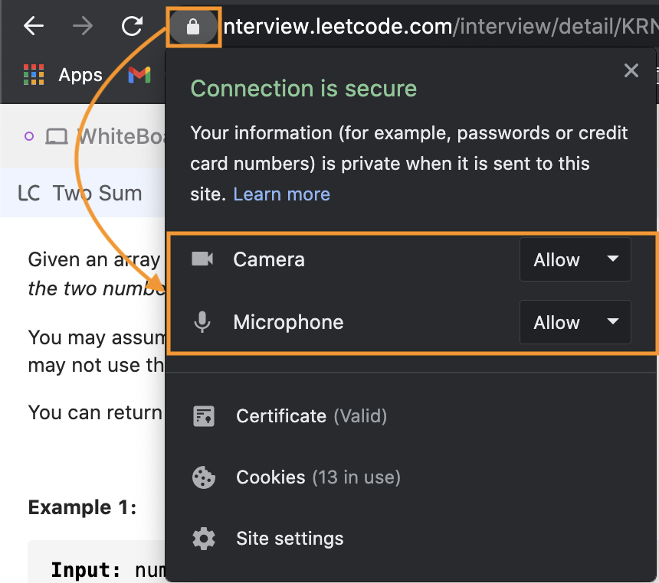Click the address bar URL text

pos(441,27)
